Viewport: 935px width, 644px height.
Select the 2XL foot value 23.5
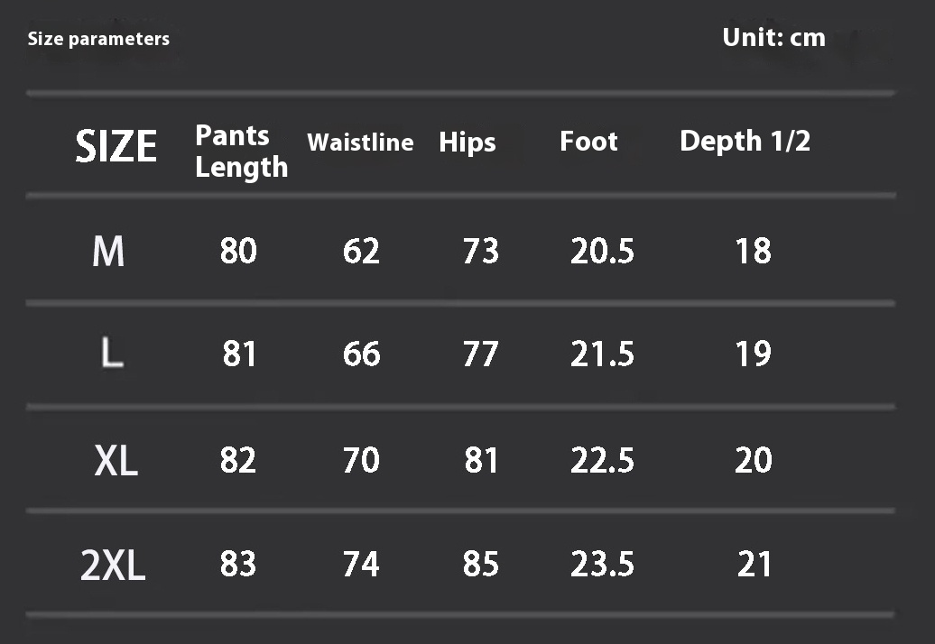(x=602, y=565)
